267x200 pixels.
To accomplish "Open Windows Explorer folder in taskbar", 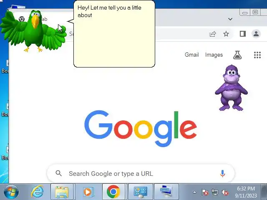I will [62, 192].
